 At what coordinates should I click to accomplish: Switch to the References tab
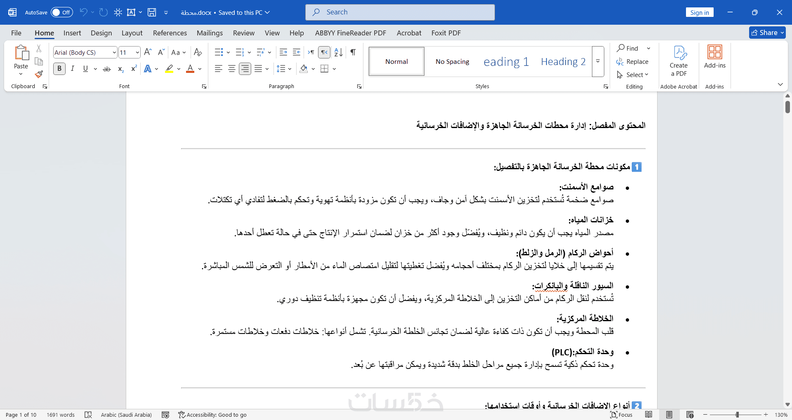pos(170,33)
